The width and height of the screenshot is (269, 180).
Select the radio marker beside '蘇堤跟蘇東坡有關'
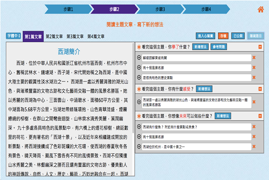139,58
